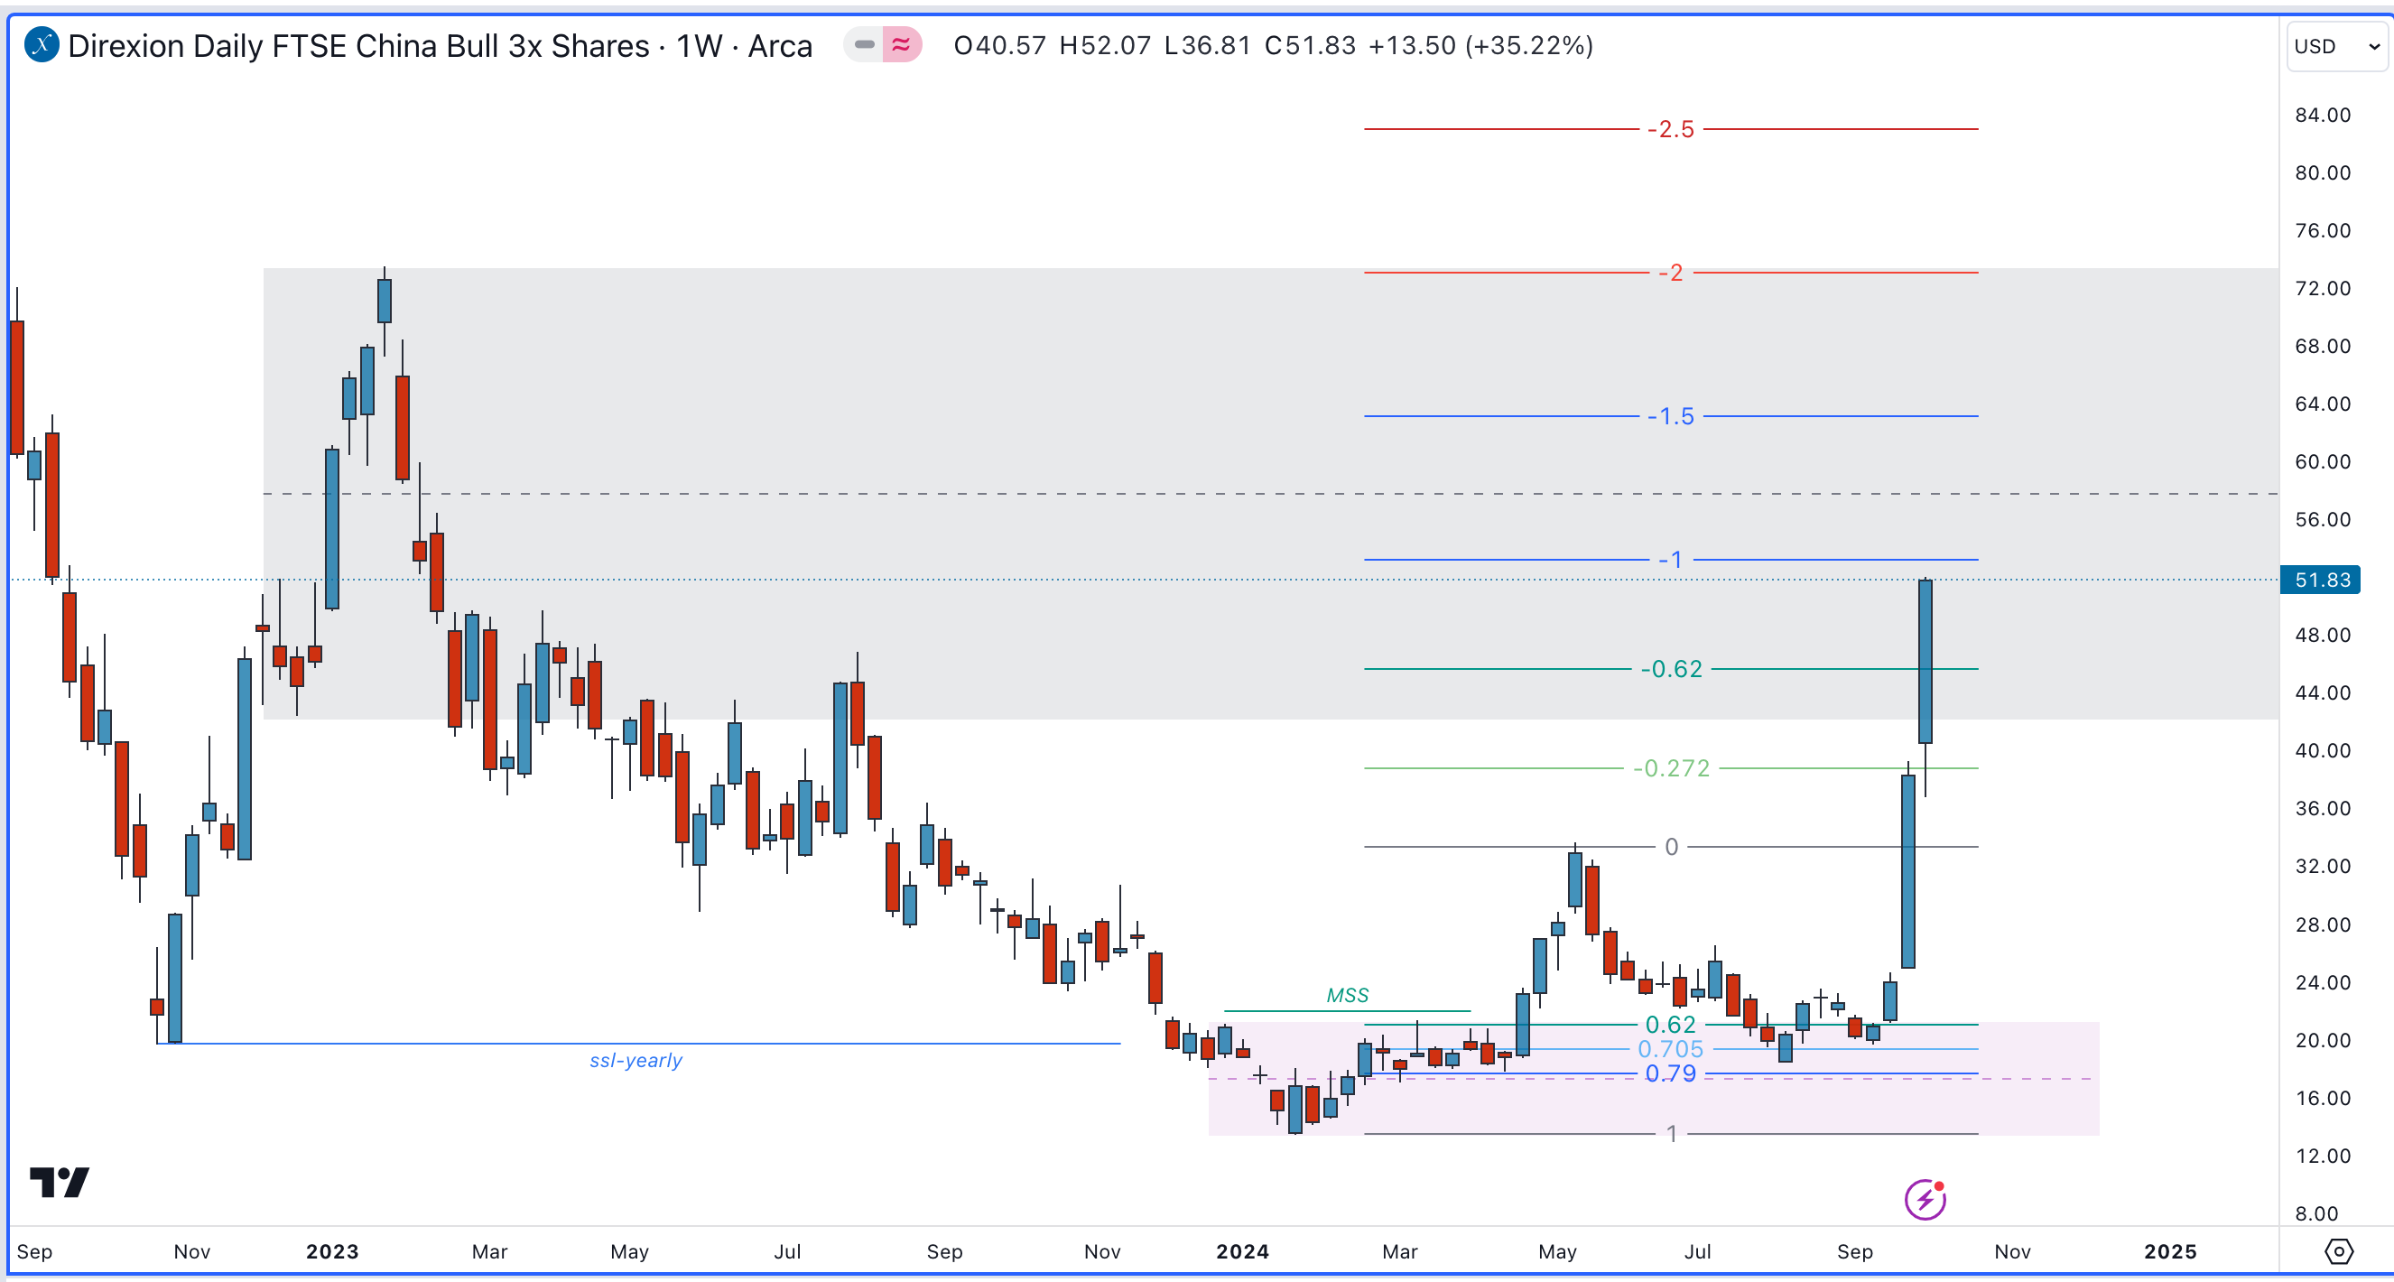The height and width of the screenshot is (1282, 2394).
Task: Click the 76.00 price axis label
Action: tap(2323, 230)
